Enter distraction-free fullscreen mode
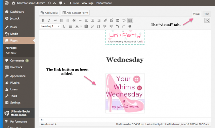This screenshot has height=128, width=215. [207, 20]
